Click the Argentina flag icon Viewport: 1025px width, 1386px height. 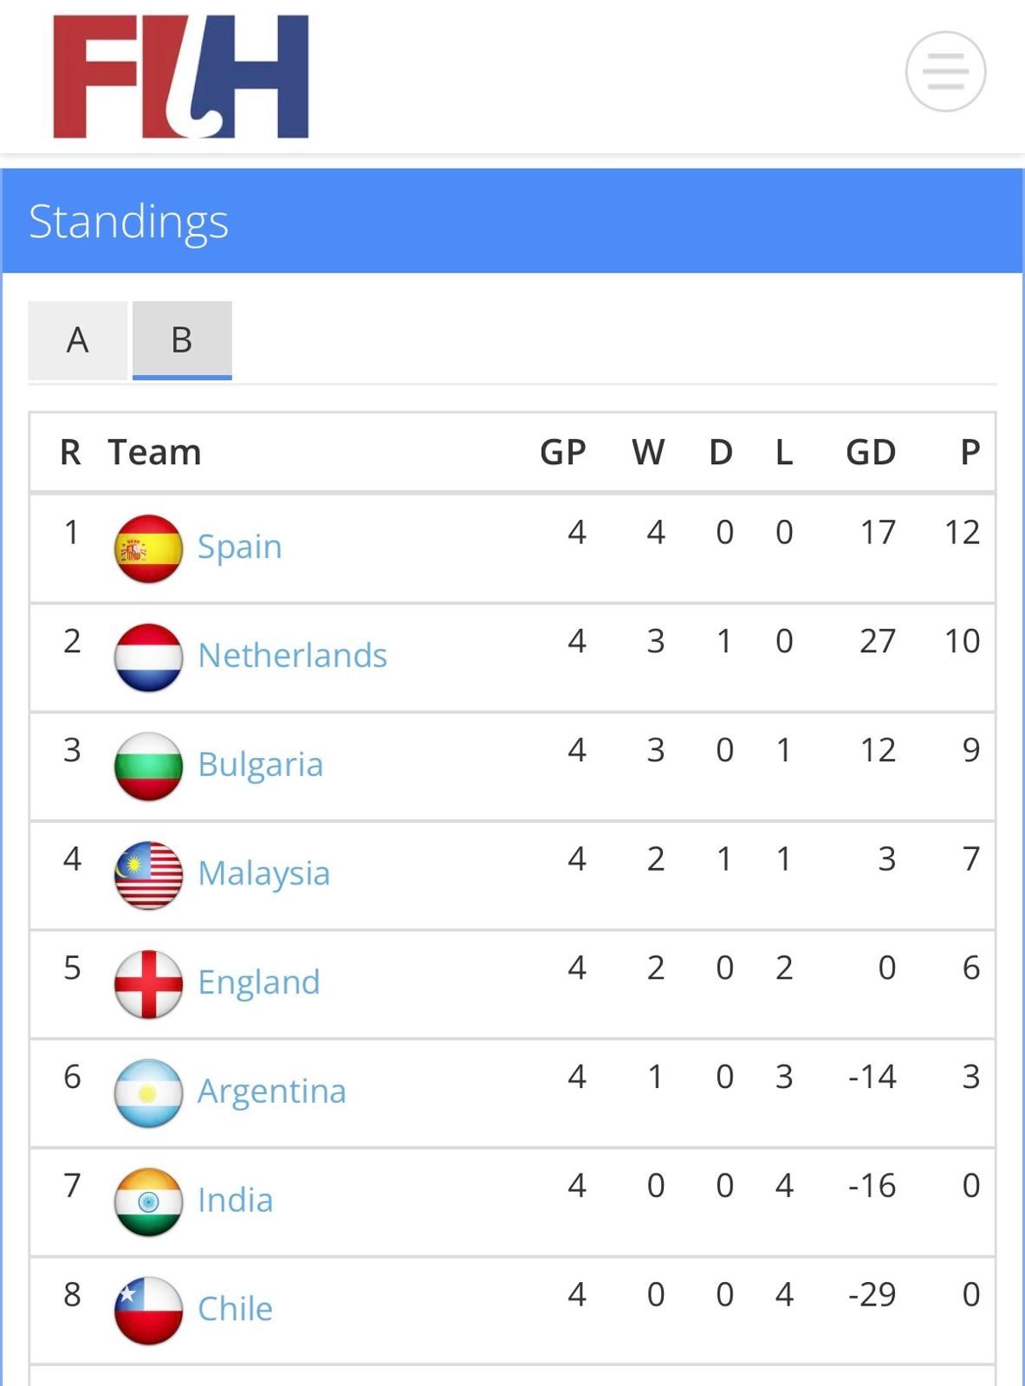(x=148, y=1093)
